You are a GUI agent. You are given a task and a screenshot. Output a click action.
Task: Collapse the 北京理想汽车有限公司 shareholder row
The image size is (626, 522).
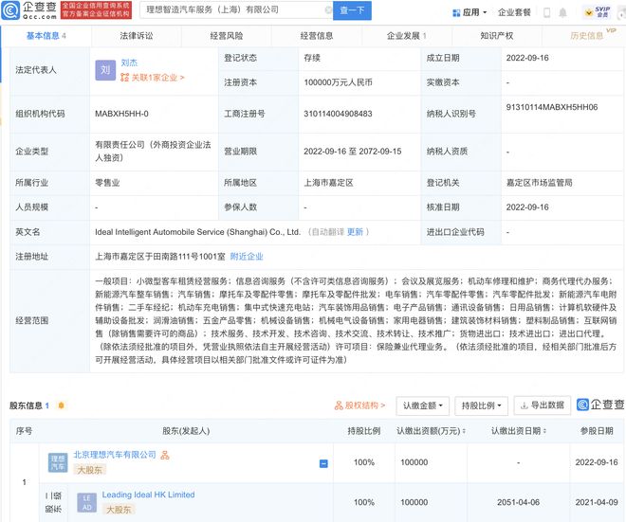(323, 464)
